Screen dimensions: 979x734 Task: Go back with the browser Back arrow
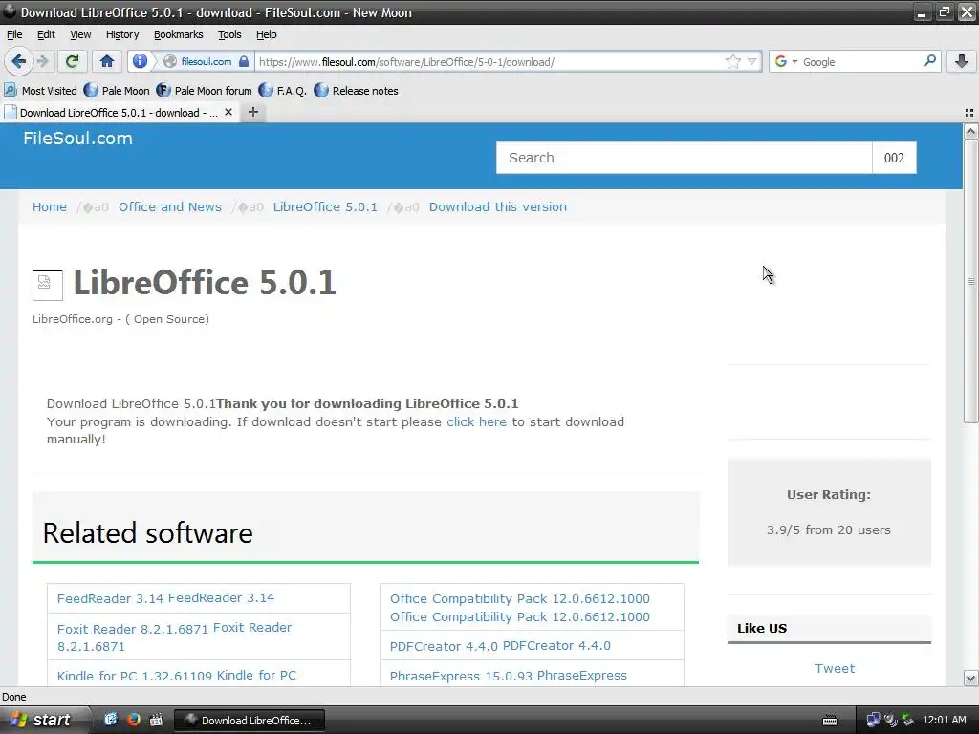pos(18,61)
